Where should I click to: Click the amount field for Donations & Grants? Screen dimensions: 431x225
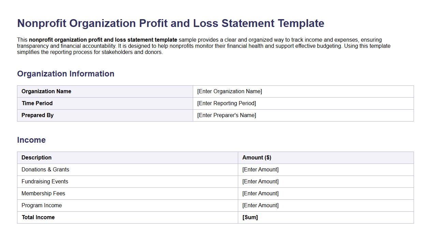260,169
